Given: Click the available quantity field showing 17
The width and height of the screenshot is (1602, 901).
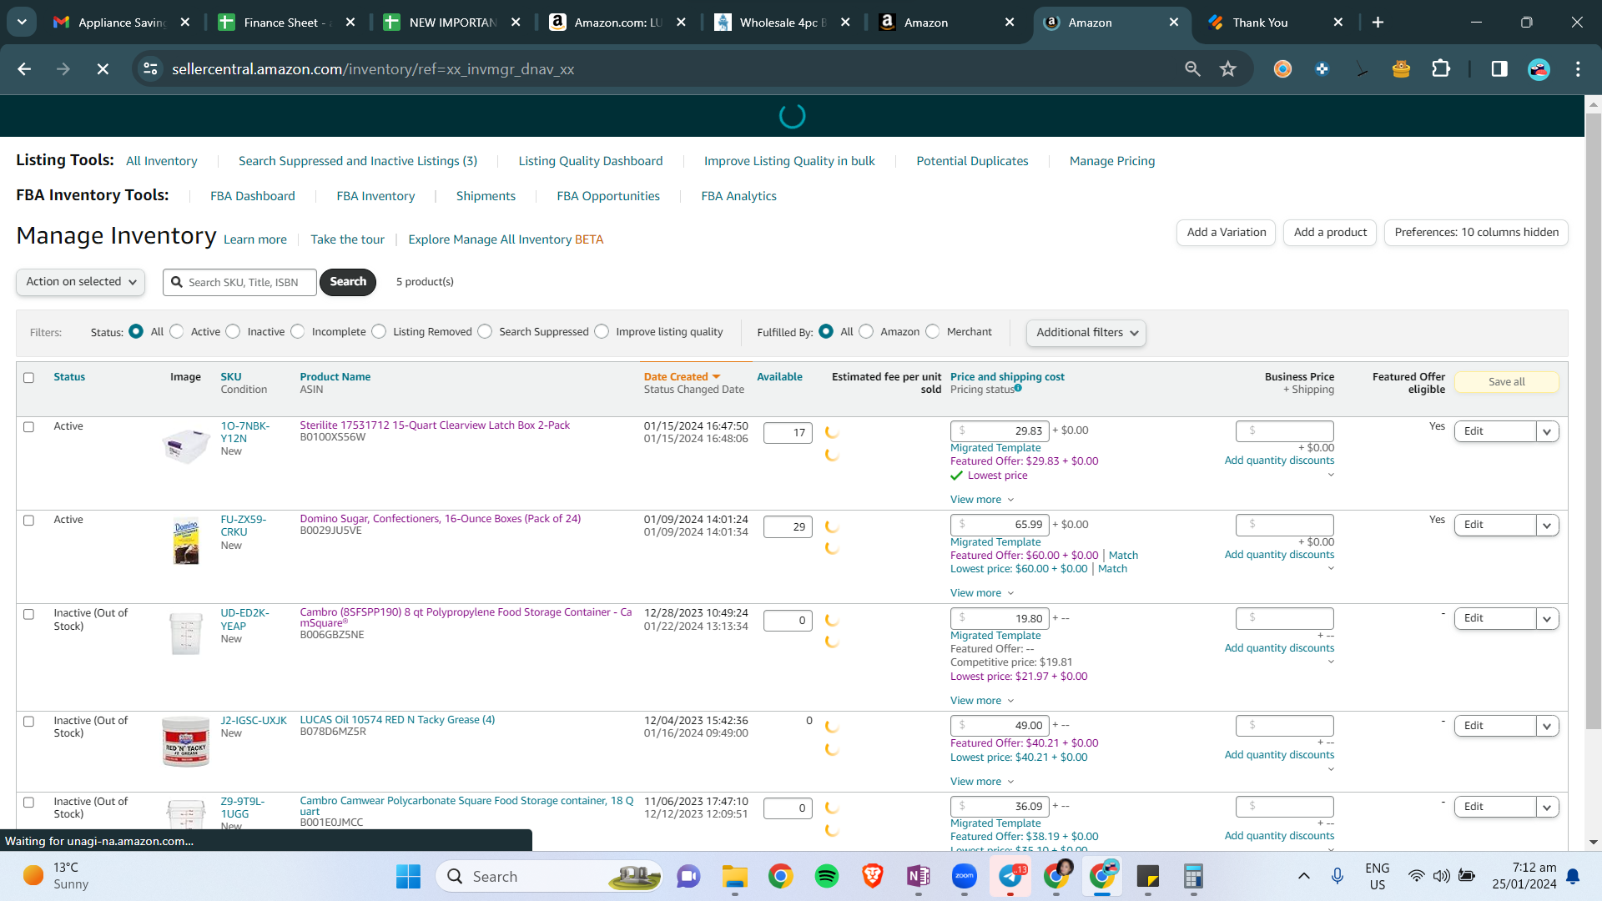Looking at the screenshot, I should coord(788,433).
